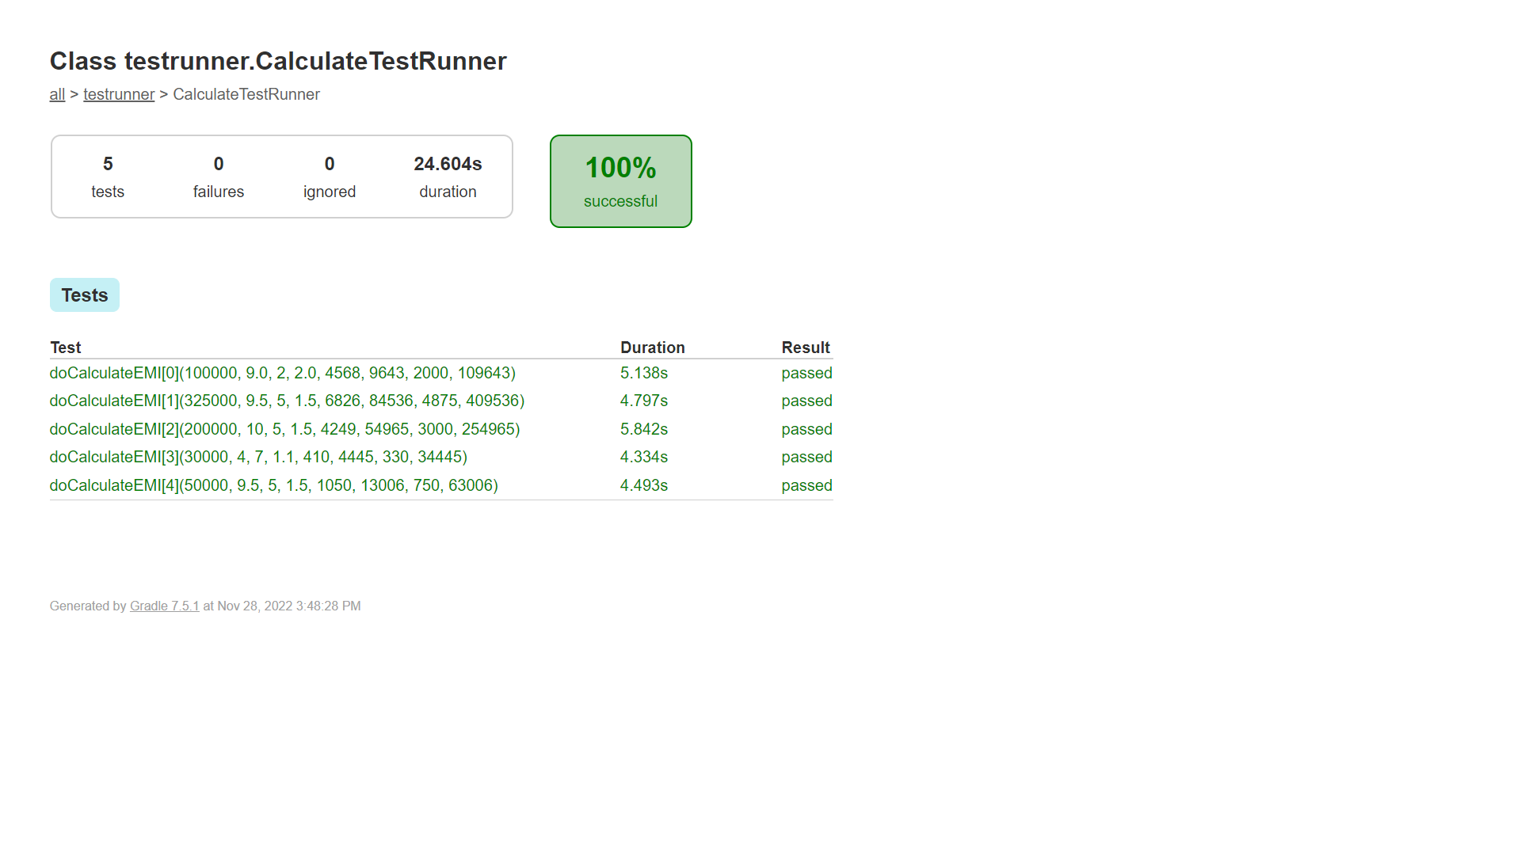Click the 100% successful badge

[x=620, y=181]
